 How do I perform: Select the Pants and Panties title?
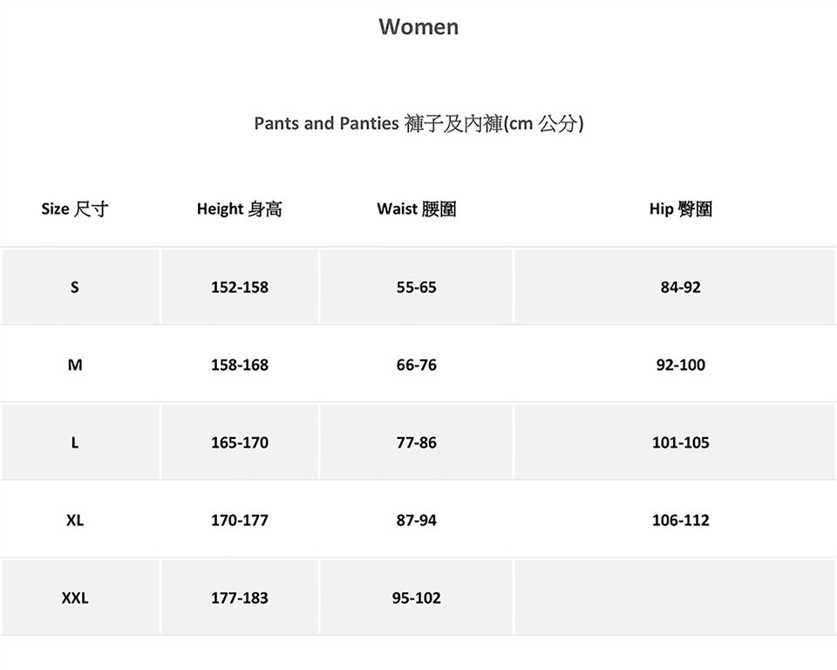(418, 124)
